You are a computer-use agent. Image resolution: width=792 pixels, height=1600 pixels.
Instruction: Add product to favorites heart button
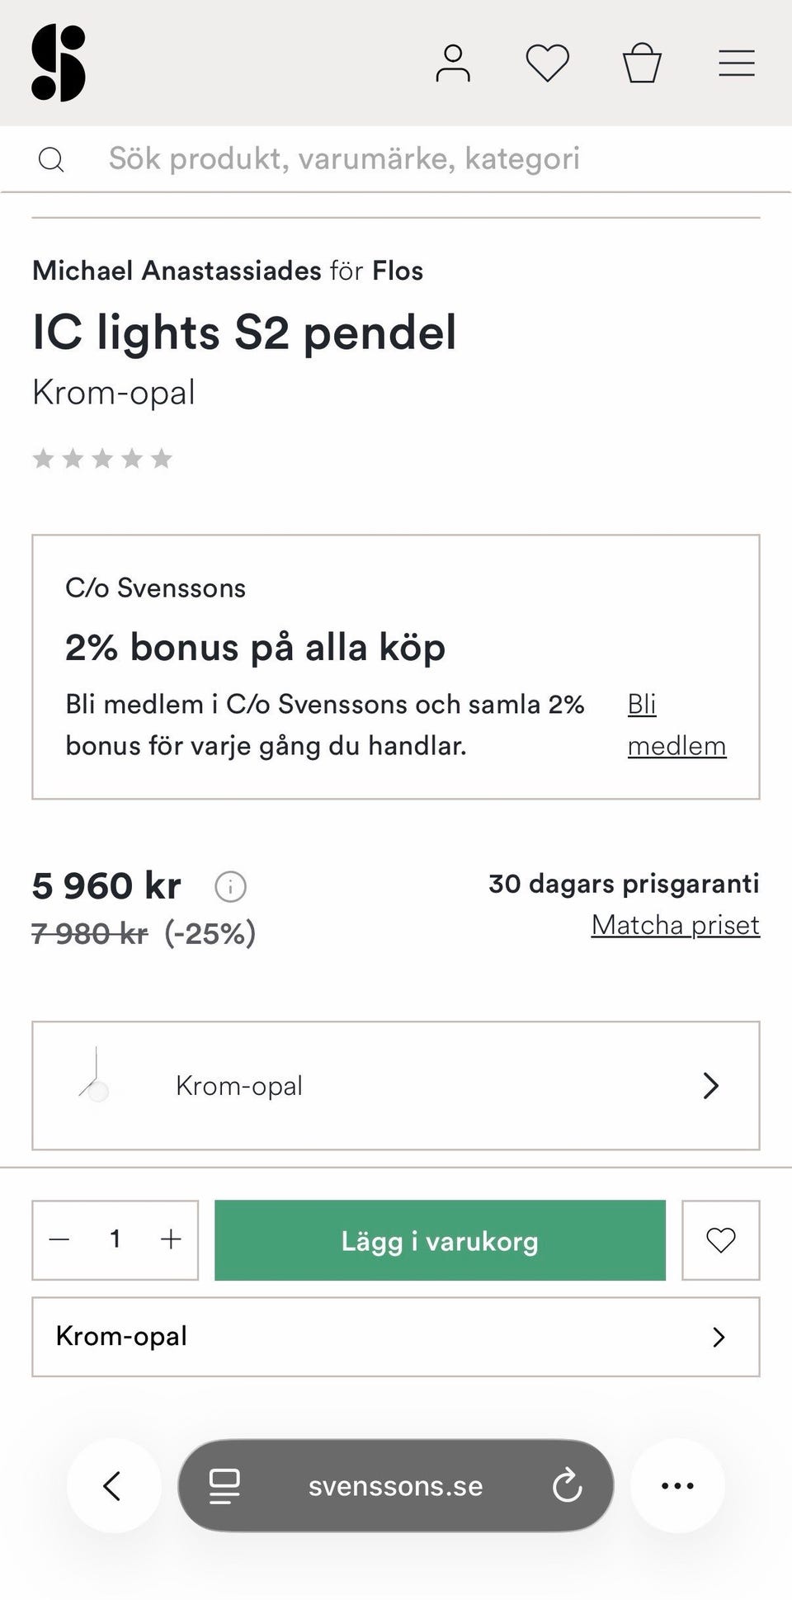pyautogui.click(x=720, y=1240)
